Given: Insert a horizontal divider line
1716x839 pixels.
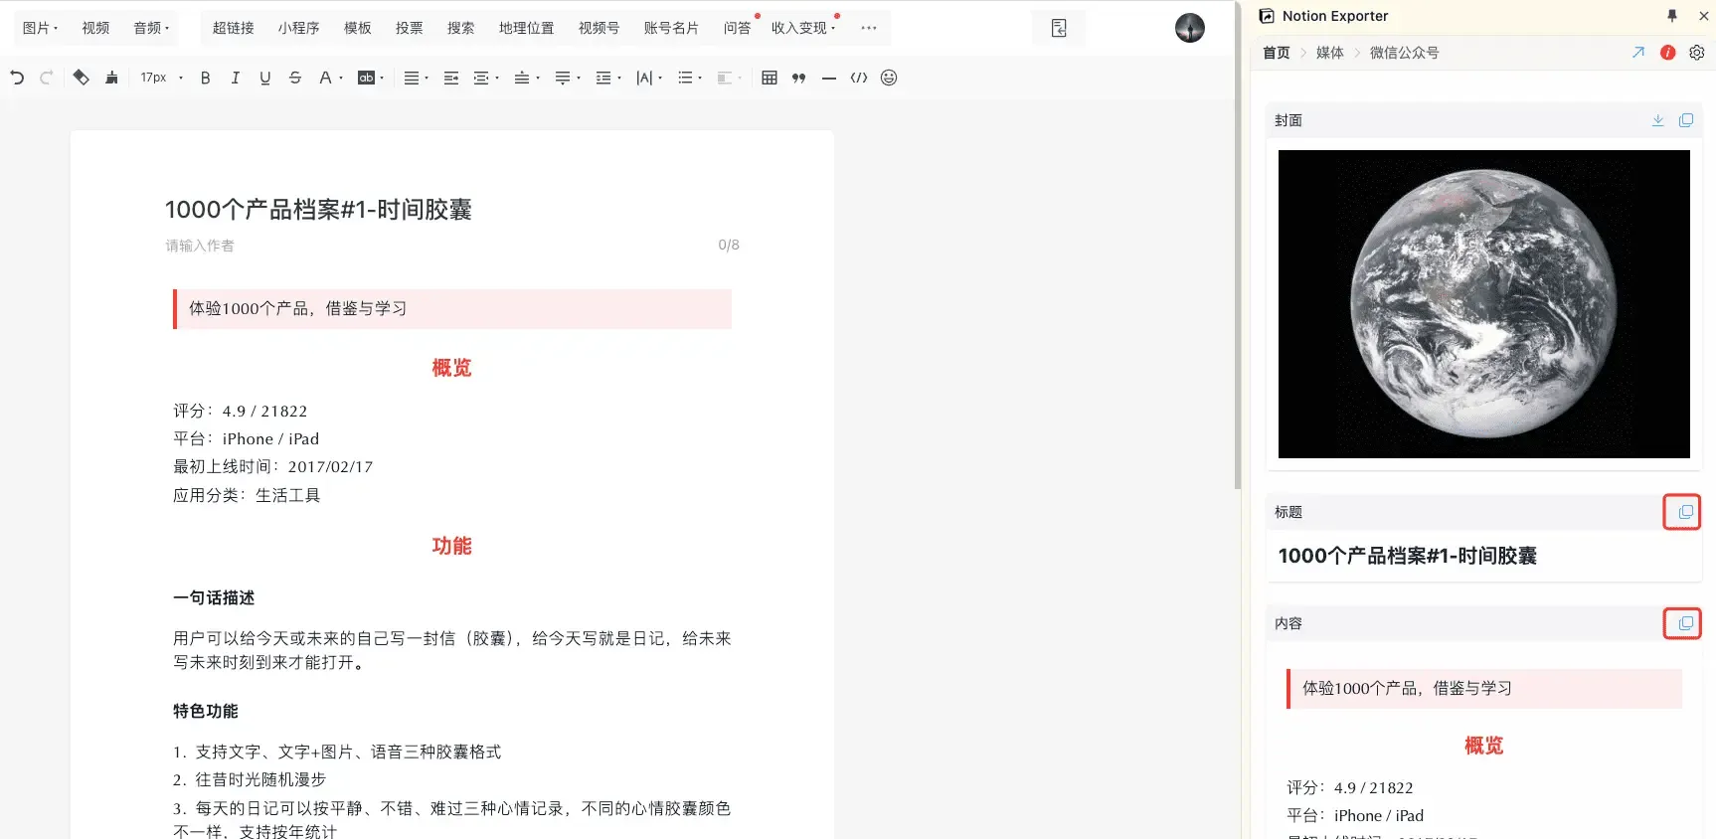Looking at the screenshot, I should click(829, 78).
